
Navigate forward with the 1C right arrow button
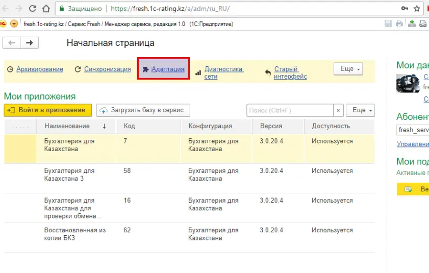tap(30, 43)
